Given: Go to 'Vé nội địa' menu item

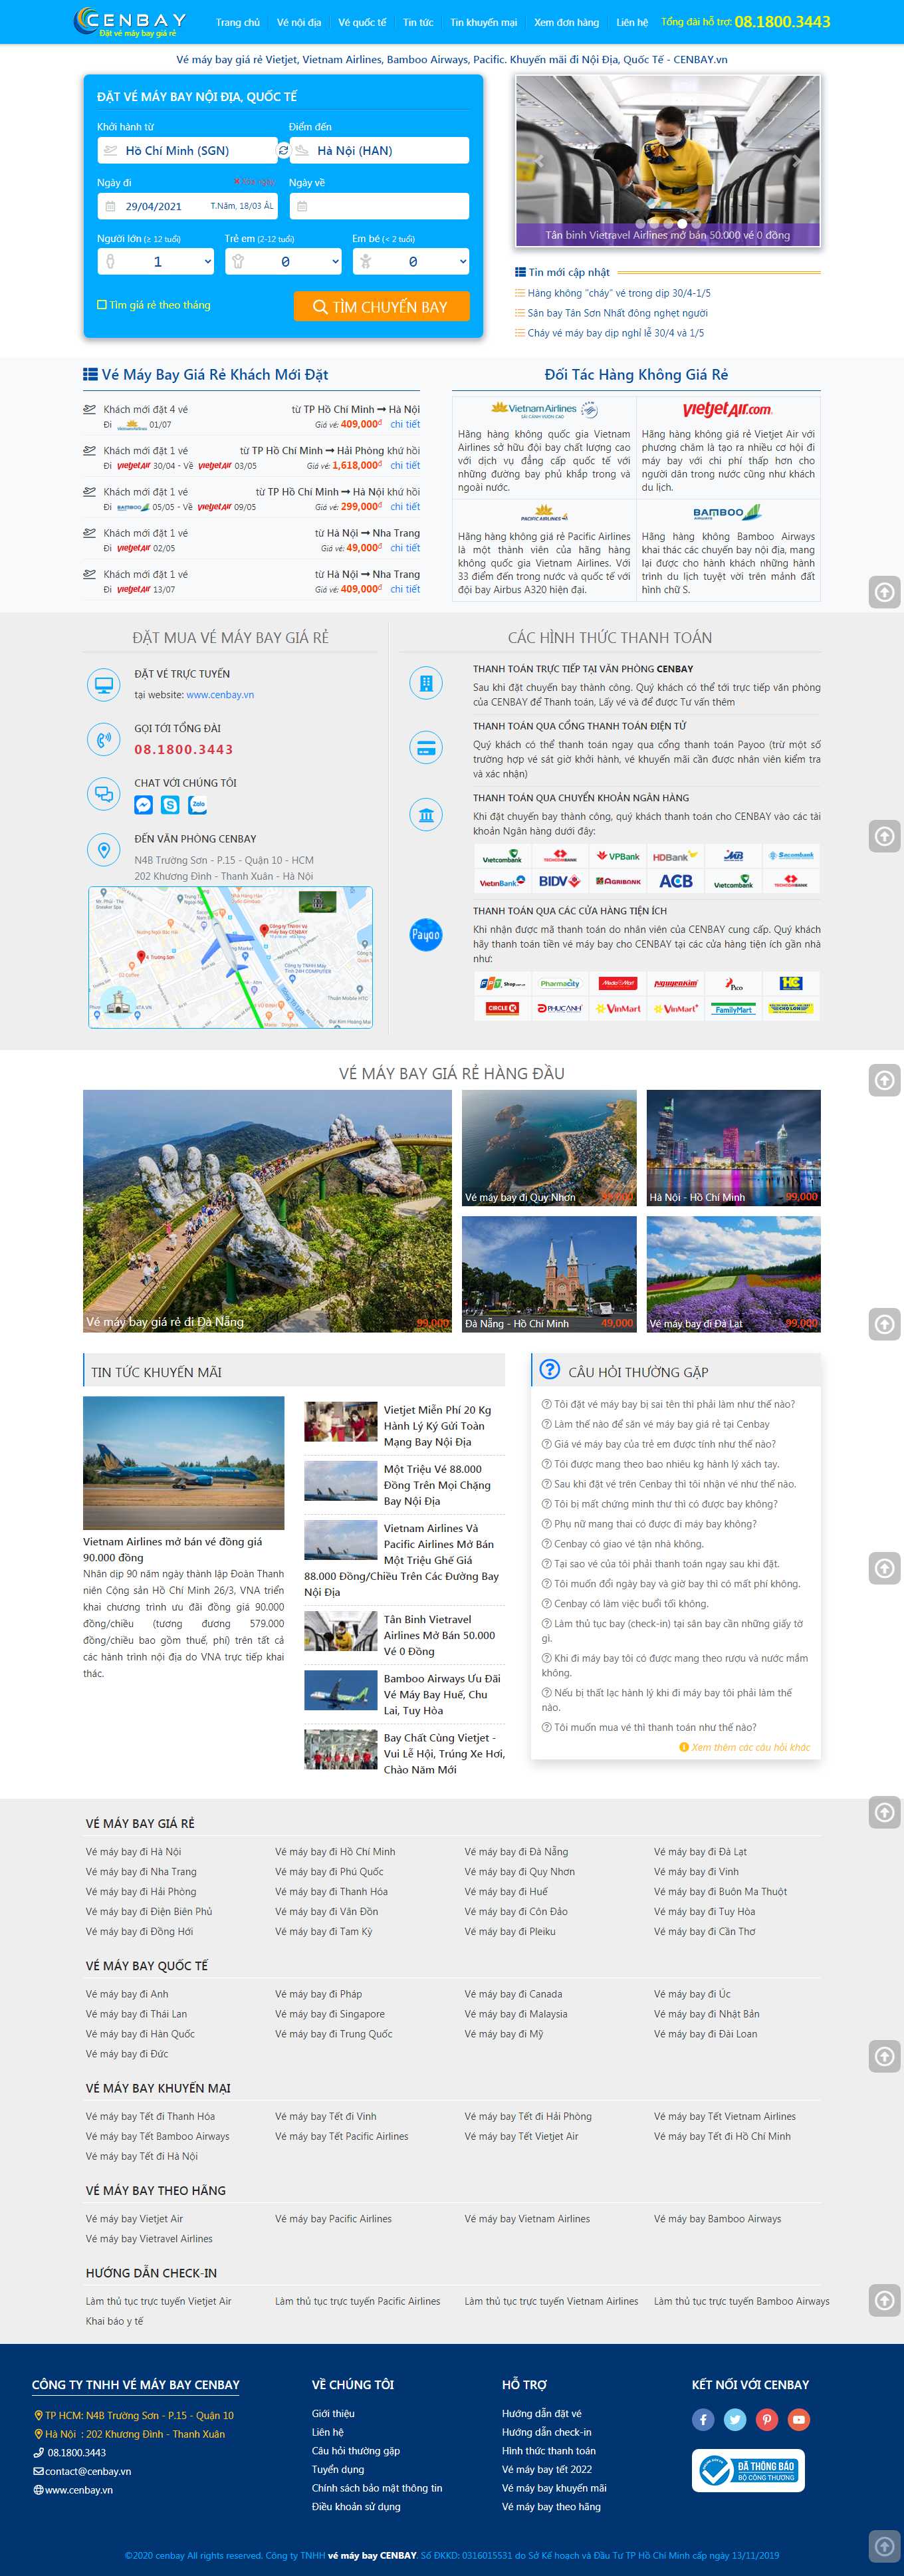Looking at the screenshot, I should click(299, 22).
